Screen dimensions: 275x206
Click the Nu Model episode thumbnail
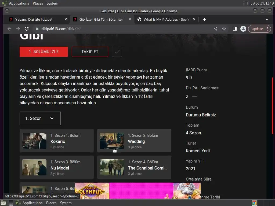pyautogui.click(x=34, y=167)
